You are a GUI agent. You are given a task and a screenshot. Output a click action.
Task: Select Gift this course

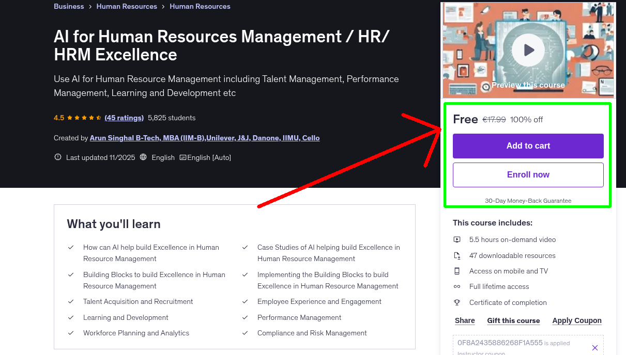coord(513,320)
